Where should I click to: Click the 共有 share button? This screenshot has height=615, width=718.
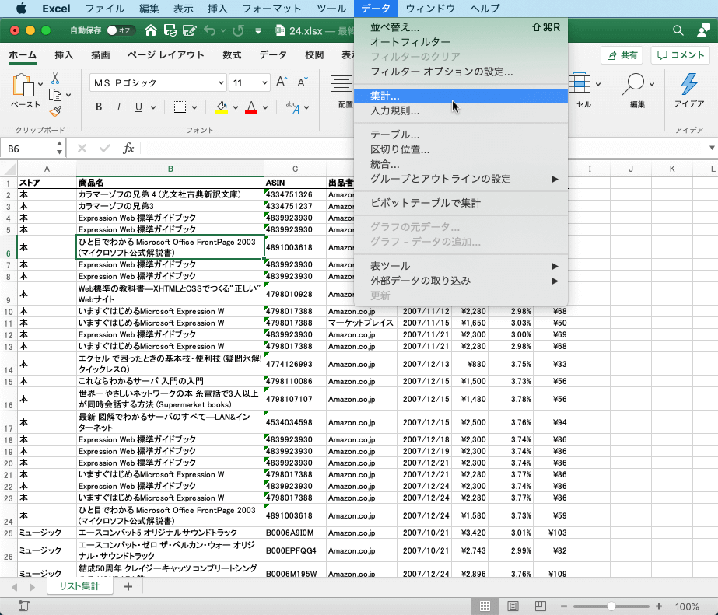tap(622, 55)
